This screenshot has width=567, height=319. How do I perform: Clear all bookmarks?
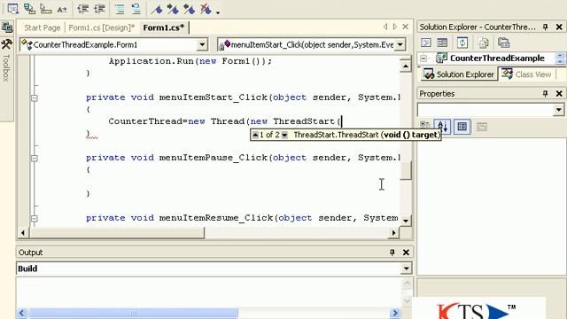click(x=206, y=9)
